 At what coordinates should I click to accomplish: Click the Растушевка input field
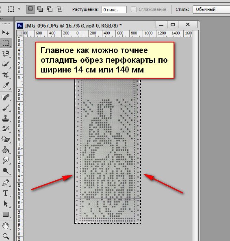pyautogui.click(x=114, y=10)
